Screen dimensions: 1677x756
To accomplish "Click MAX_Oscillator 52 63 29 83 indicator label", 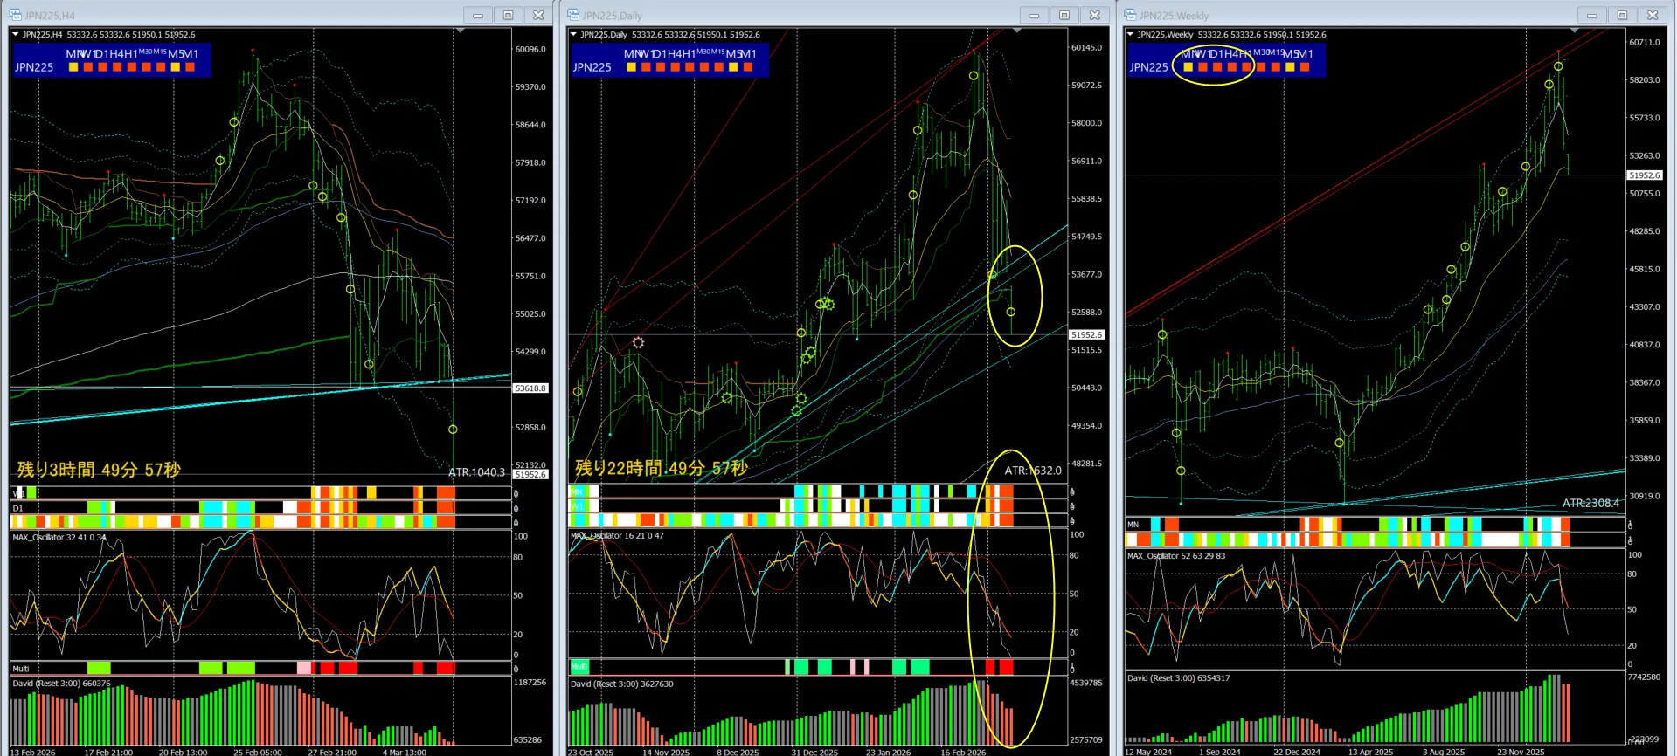I will click(x=1176, y=556).
